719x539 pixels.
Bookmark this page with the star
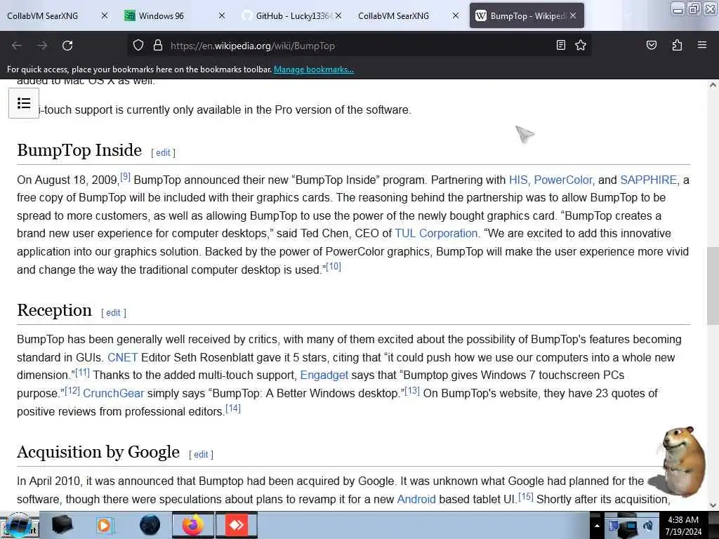point(581,45)
